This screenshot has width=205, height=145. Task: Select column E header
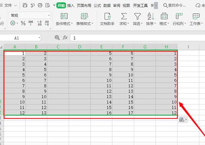101,47
